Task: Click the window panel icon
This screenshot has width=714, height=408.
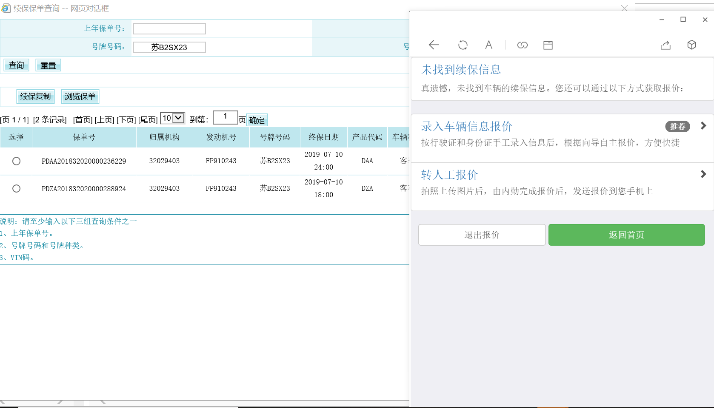Action: (548, 45)
